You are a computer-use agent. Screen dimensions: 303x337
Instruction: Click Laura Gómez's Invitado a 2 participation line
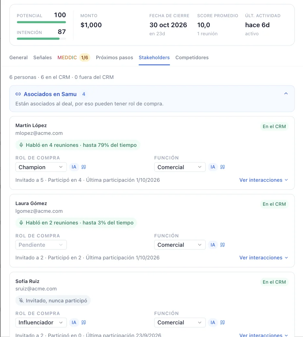[87, 257]
